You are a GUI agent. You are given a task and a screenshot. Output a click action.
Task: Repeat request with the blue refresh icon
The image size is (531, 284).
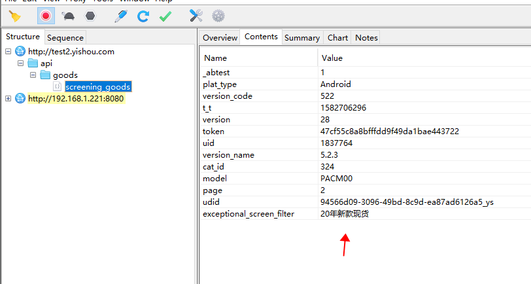[143, 16]
